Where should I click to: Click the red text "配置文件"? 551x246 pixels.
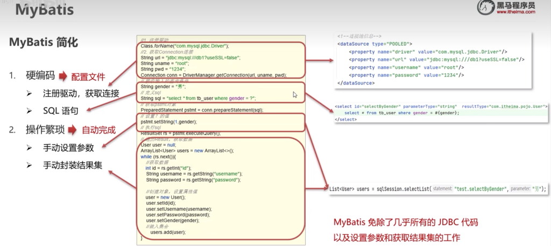88,77
